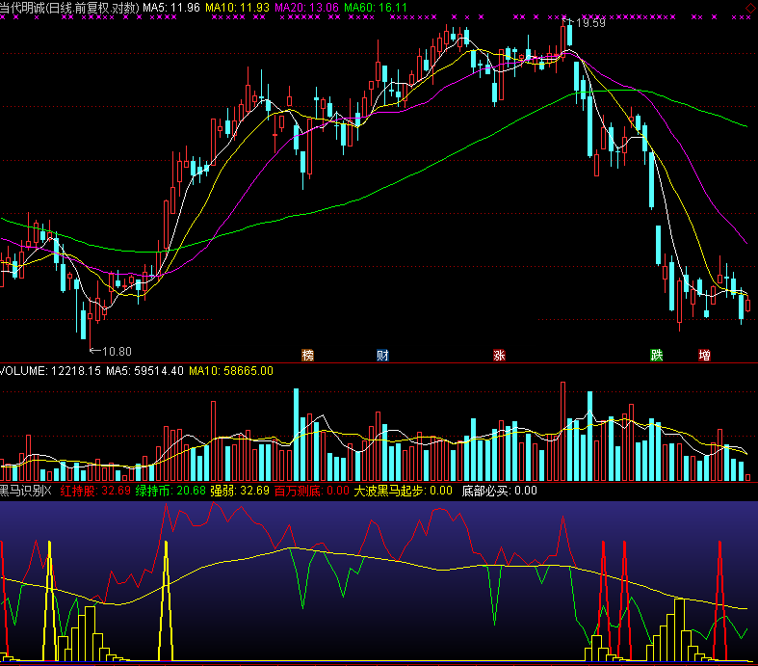The height and width of the screenshot is (666, 758).
Task: Click volume MA5: 59514.40 label
Action: 145,371
